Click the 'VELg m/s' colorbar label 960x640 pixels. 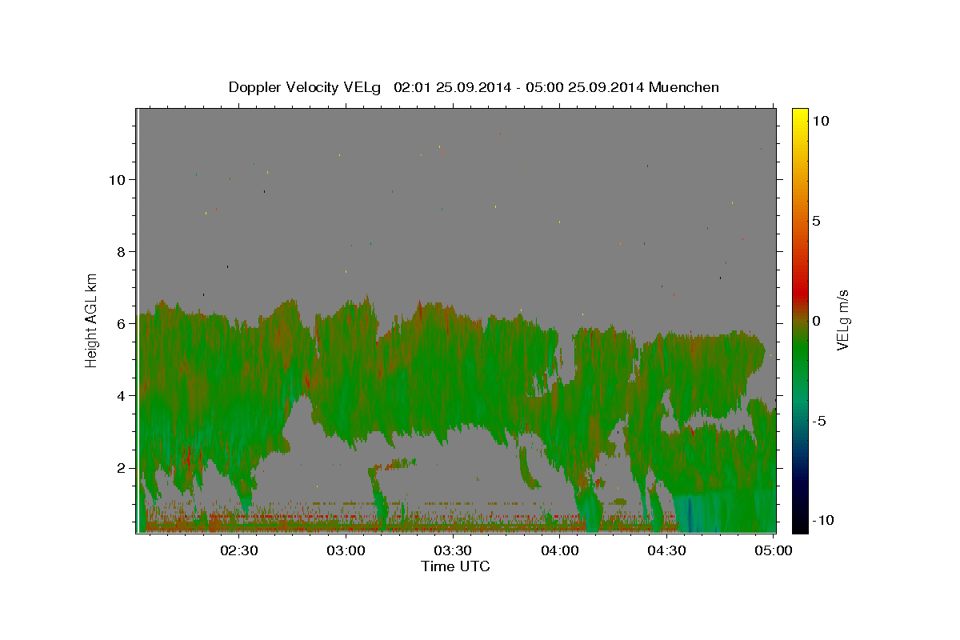[x=842, y=320]
